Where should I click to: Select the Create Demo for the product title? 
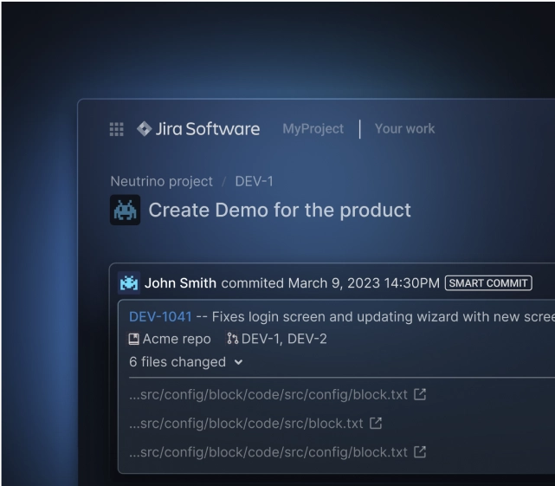point(280,210)
